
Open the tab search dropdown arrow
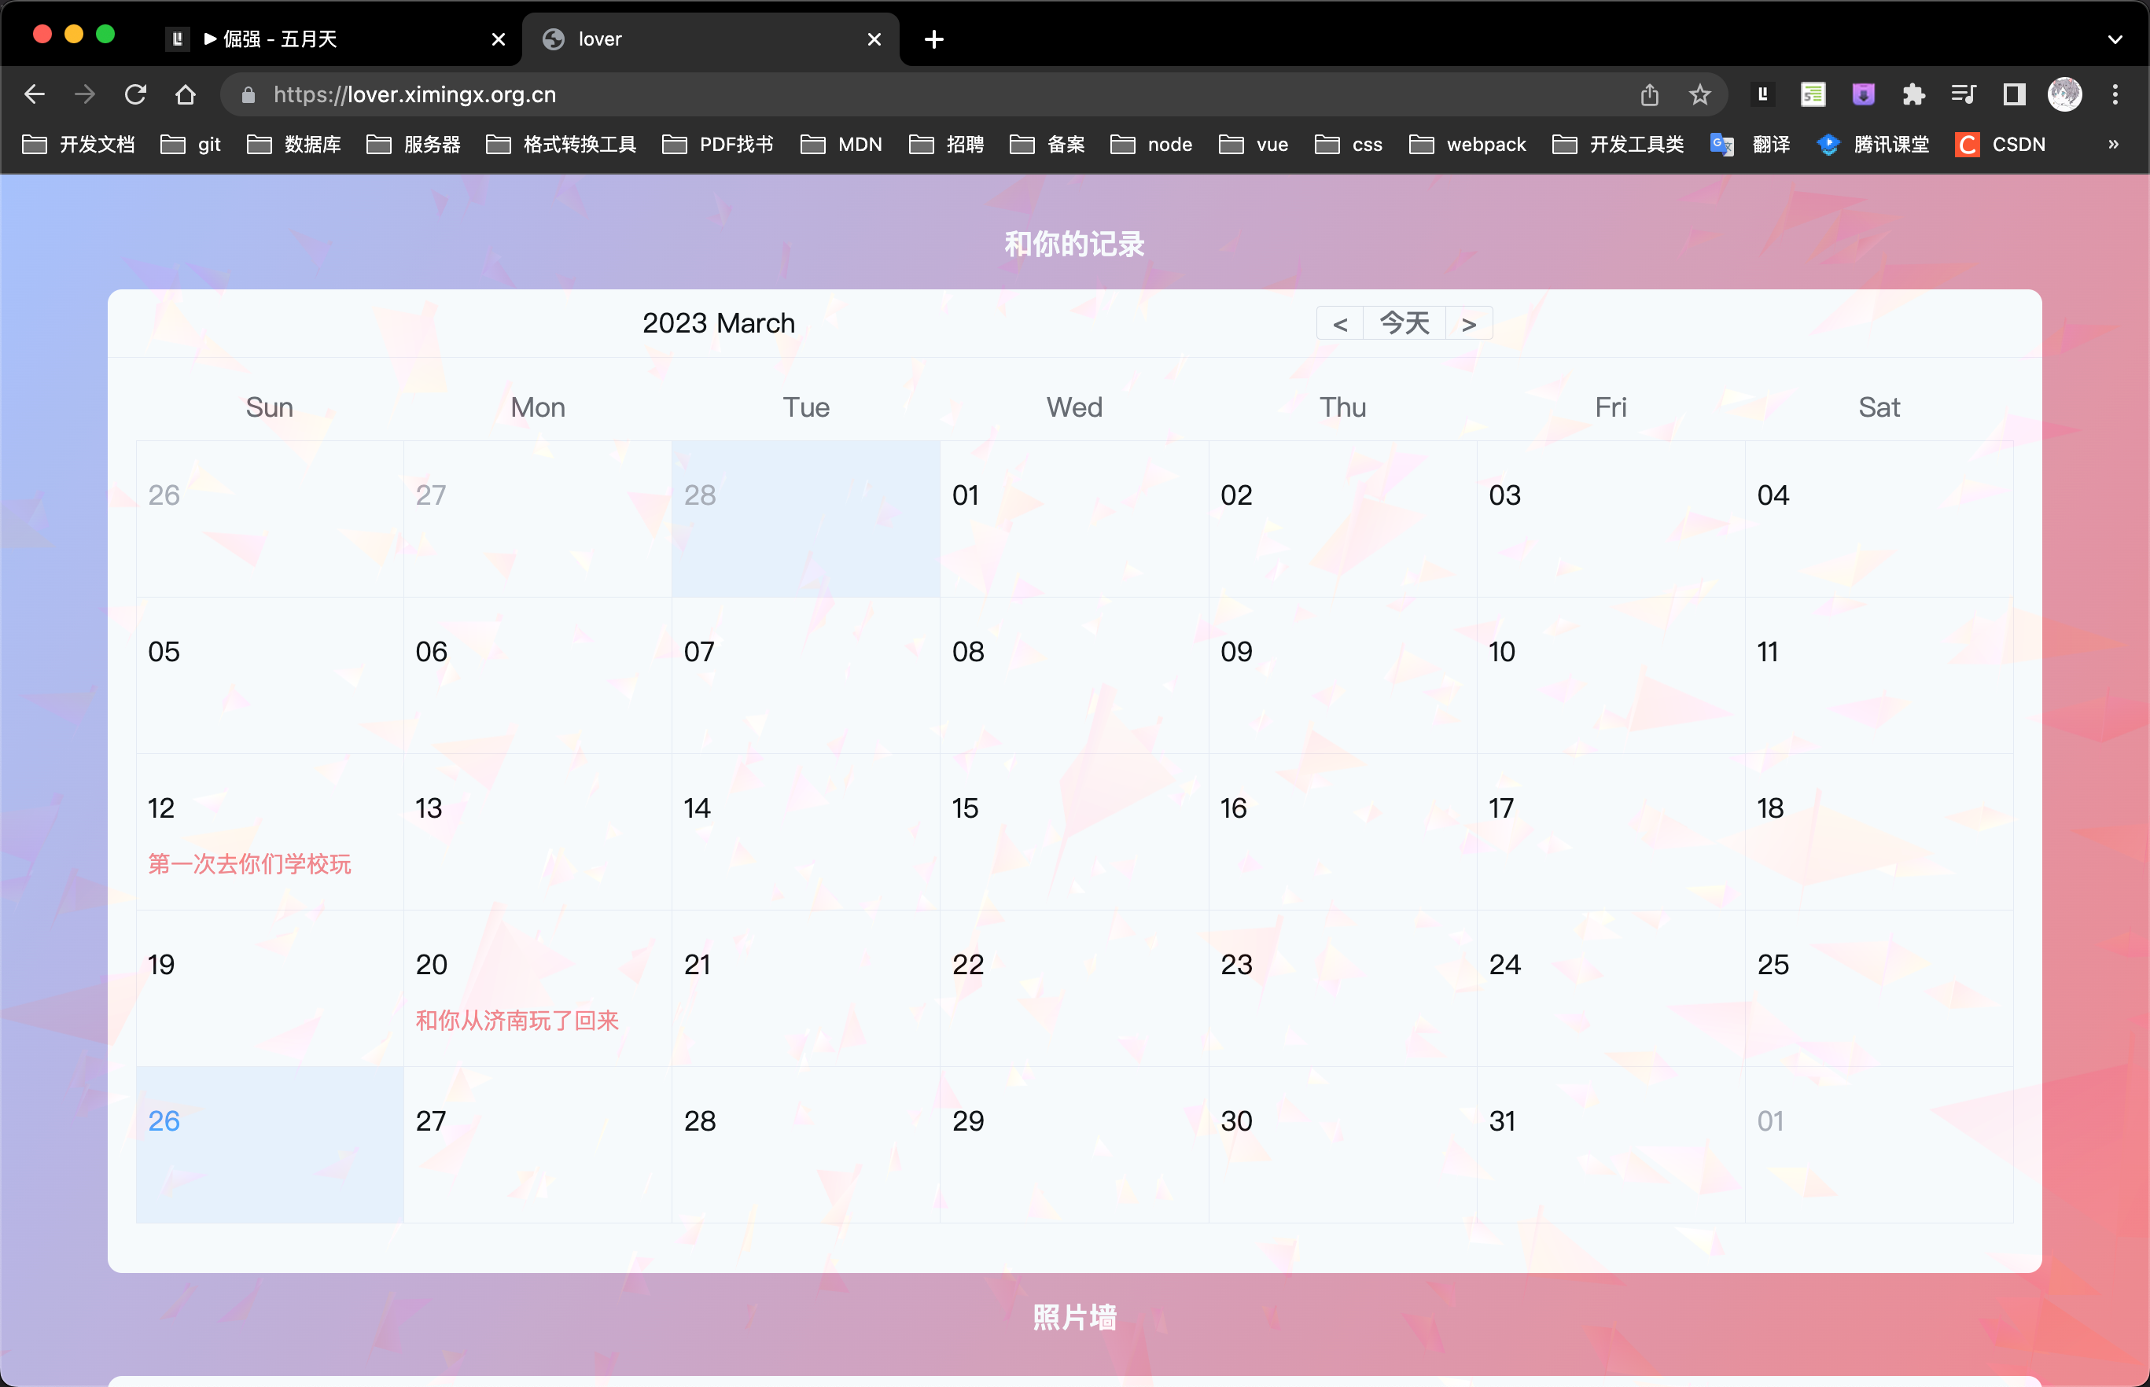pos(2115,39)
